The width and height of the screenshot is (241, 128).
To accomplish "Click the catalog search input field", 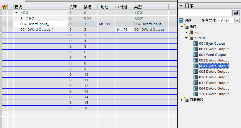I will point(205,13).
